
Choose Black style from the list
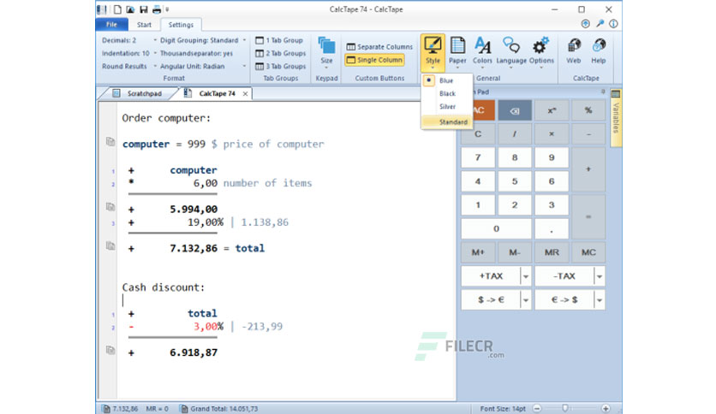click(446, 93)
